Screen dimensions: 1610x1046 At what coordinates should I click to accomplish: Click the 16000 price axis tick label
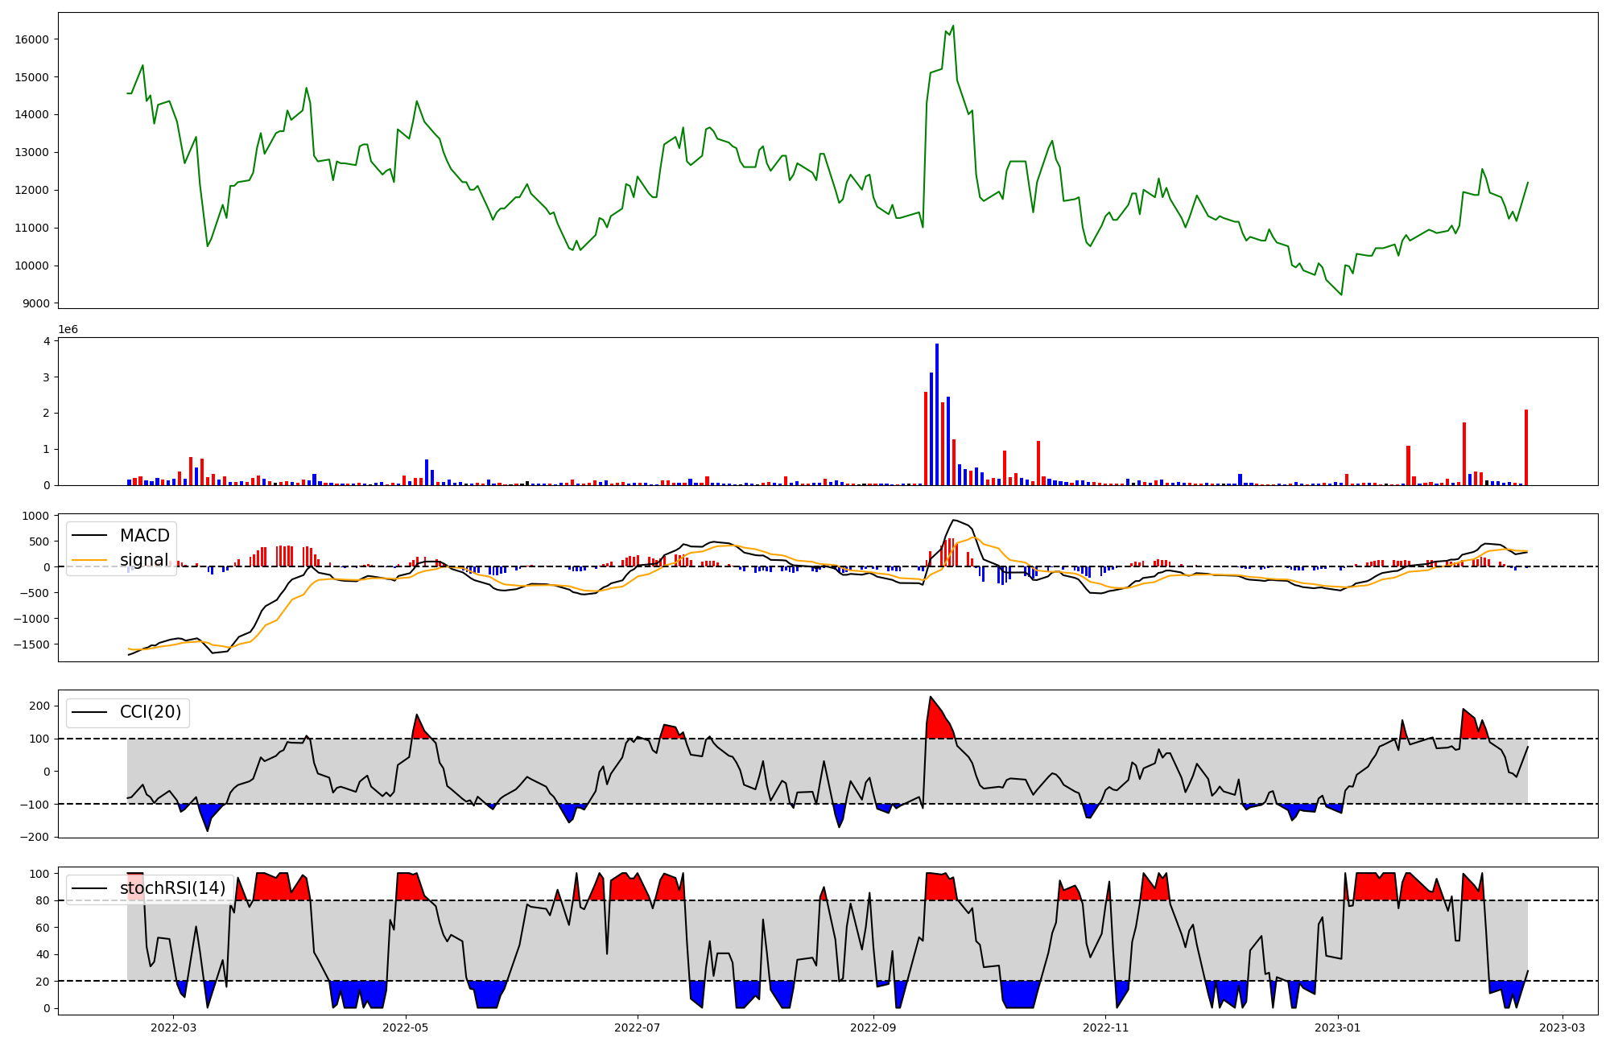click(31, 39)
